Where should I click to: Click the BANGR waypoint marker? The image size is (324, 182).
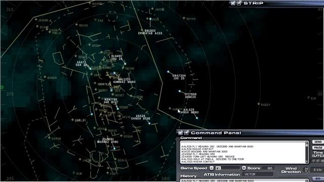(45, 77)
